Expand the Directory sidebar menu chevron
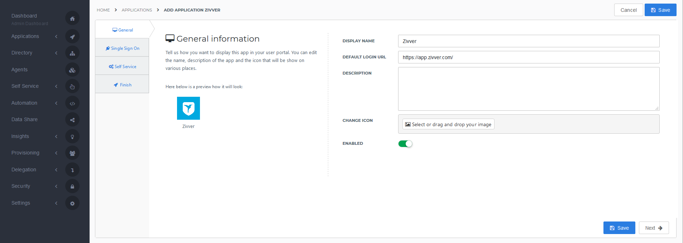 click(56, 53)
